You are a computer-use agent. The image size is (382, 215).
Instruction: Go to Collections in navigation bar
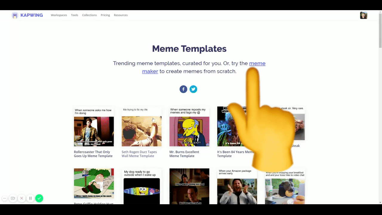coord(89,15)
